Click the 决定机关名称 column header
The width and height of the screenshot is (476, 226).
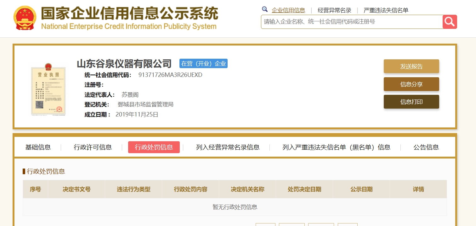coord(247,189)
